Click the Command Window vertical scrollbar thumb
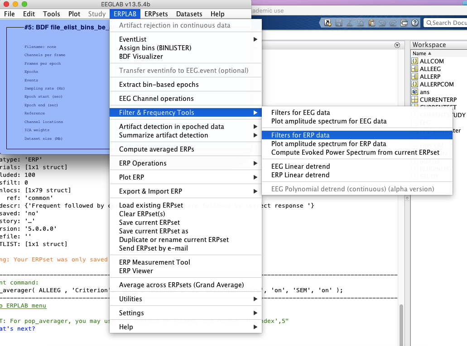467x346 pixels. [x=401, y=324]
